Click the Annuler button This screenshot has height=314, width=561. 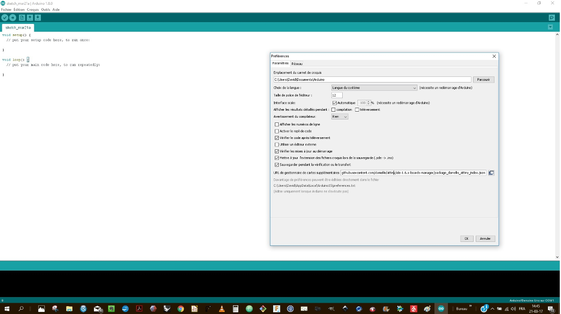point(485,238)
